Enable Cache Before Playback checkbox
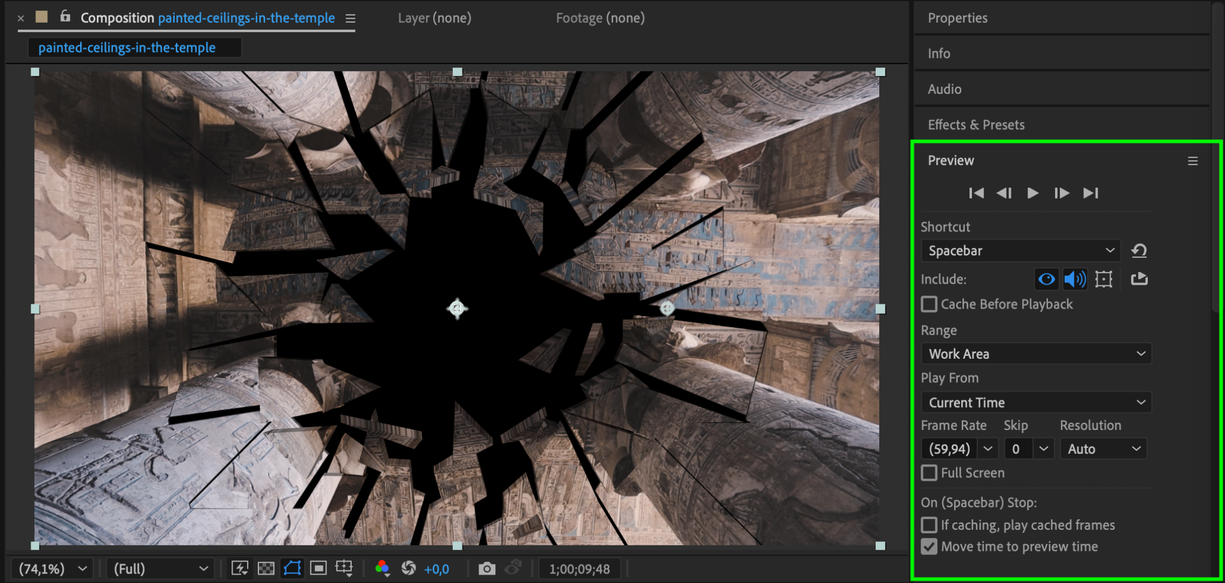 [x=929, y=304]
